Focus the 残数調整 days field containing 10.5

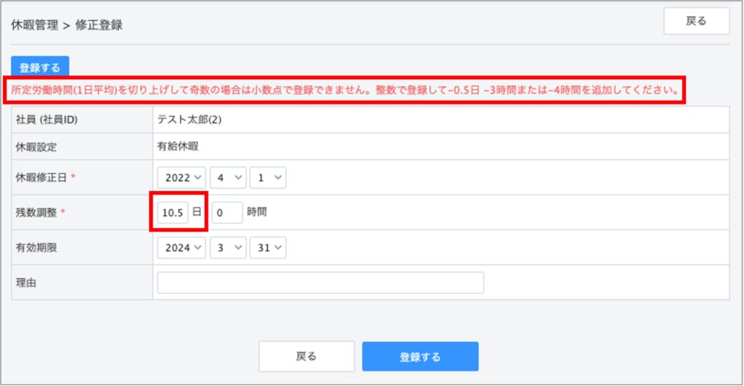173,213
